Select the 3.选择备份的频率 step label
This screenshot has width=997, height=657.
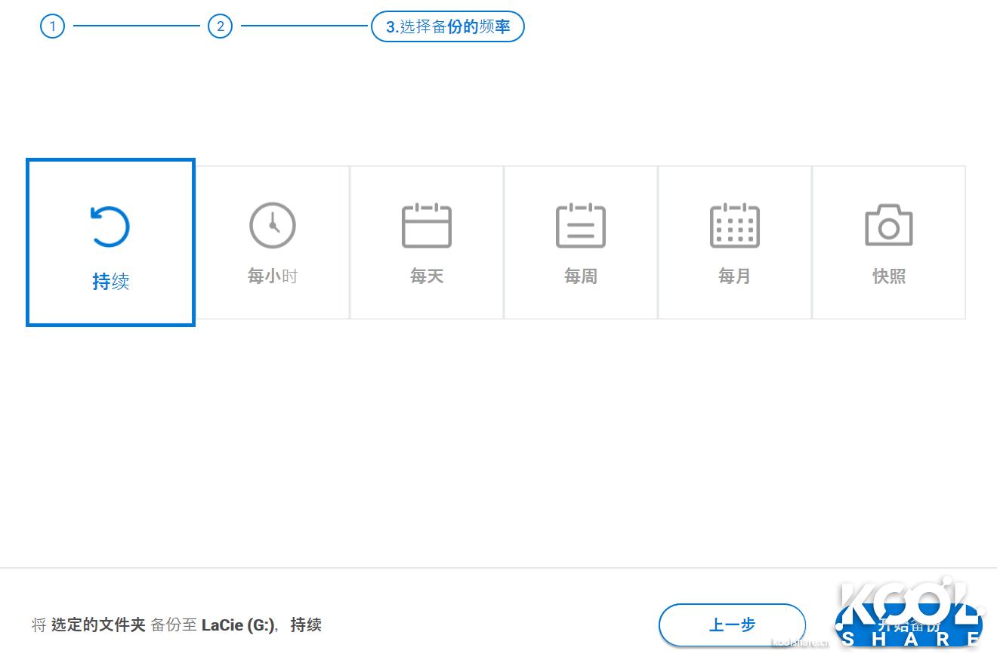tap(448, 26)
